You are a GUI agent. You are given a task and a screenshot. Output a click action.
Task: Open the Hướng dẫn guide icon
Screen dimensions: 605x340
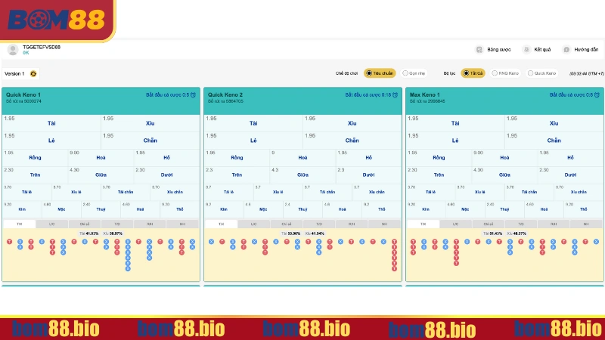click(566, 49)
